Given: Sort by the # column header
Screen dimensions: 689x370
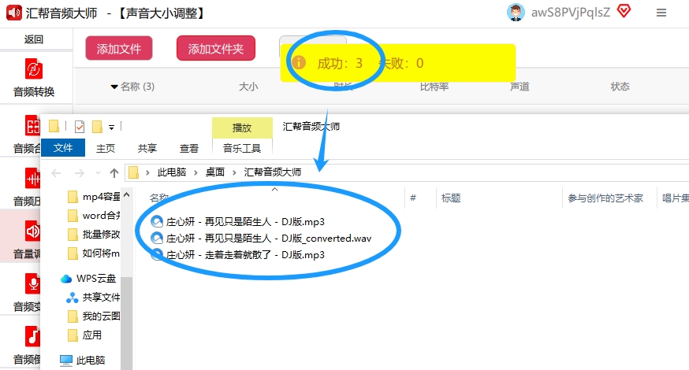Looking at the screenshot, I should tap(413, 198).
